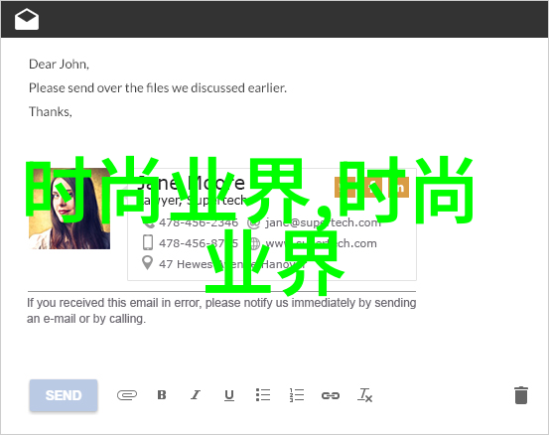This screenshot has width=549, height=435.
Task: Click the phone number 478-456-2346
Action: click(x=199, y=222)
